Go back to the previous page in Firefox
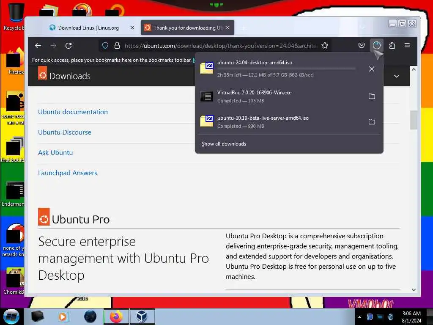Viewport: 433px width, 325px height. click(x=38, y=46)
